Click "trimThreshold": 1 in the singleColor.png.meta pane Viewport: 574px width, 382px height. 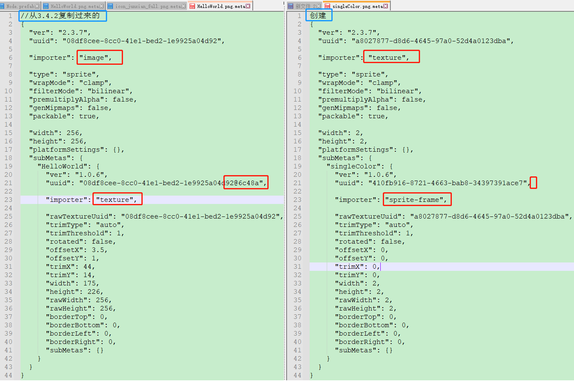tap(374, 233)
